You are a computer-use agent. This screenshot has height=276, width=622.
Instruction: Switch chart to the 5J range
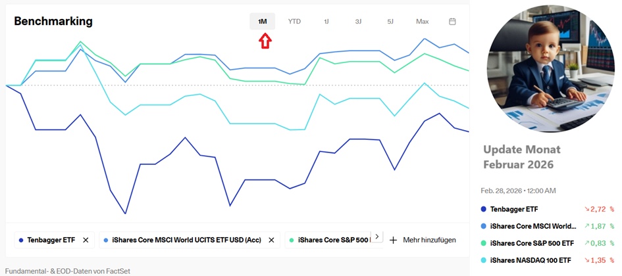click(390, 22)
